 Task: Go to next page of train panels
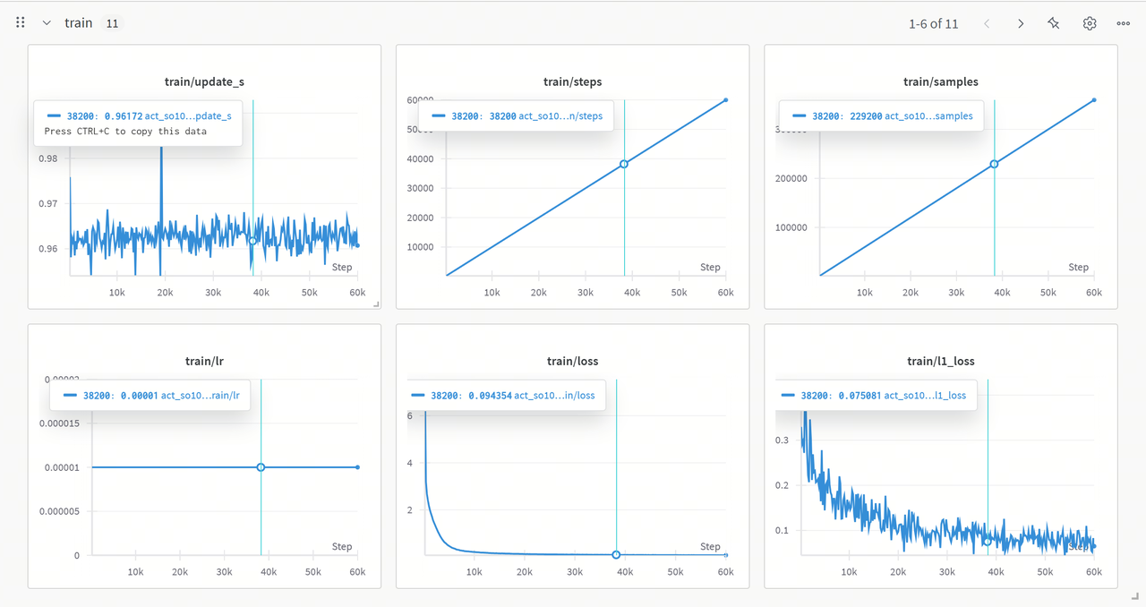1020,23
